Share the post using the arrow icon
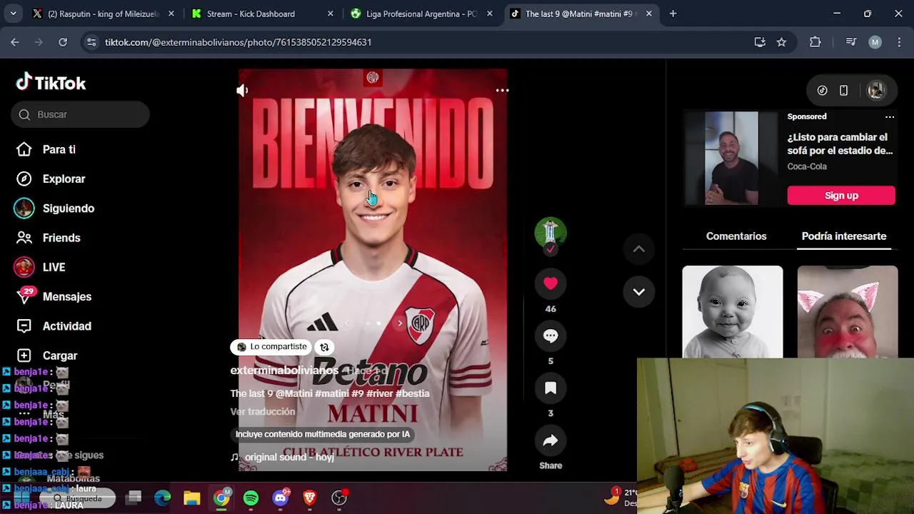The image size is (914, 514). pos(551,440)
